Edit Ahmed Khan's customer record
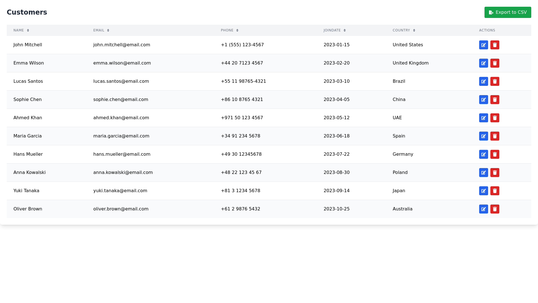The width and height of the screenshot is (538, 303). (483, 118)
